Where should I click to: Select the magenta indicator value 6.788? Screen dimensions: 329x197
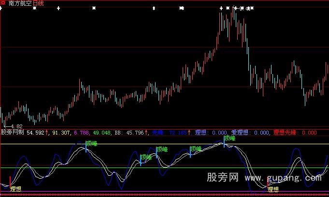pyautogui.click(x=82, y=133)
